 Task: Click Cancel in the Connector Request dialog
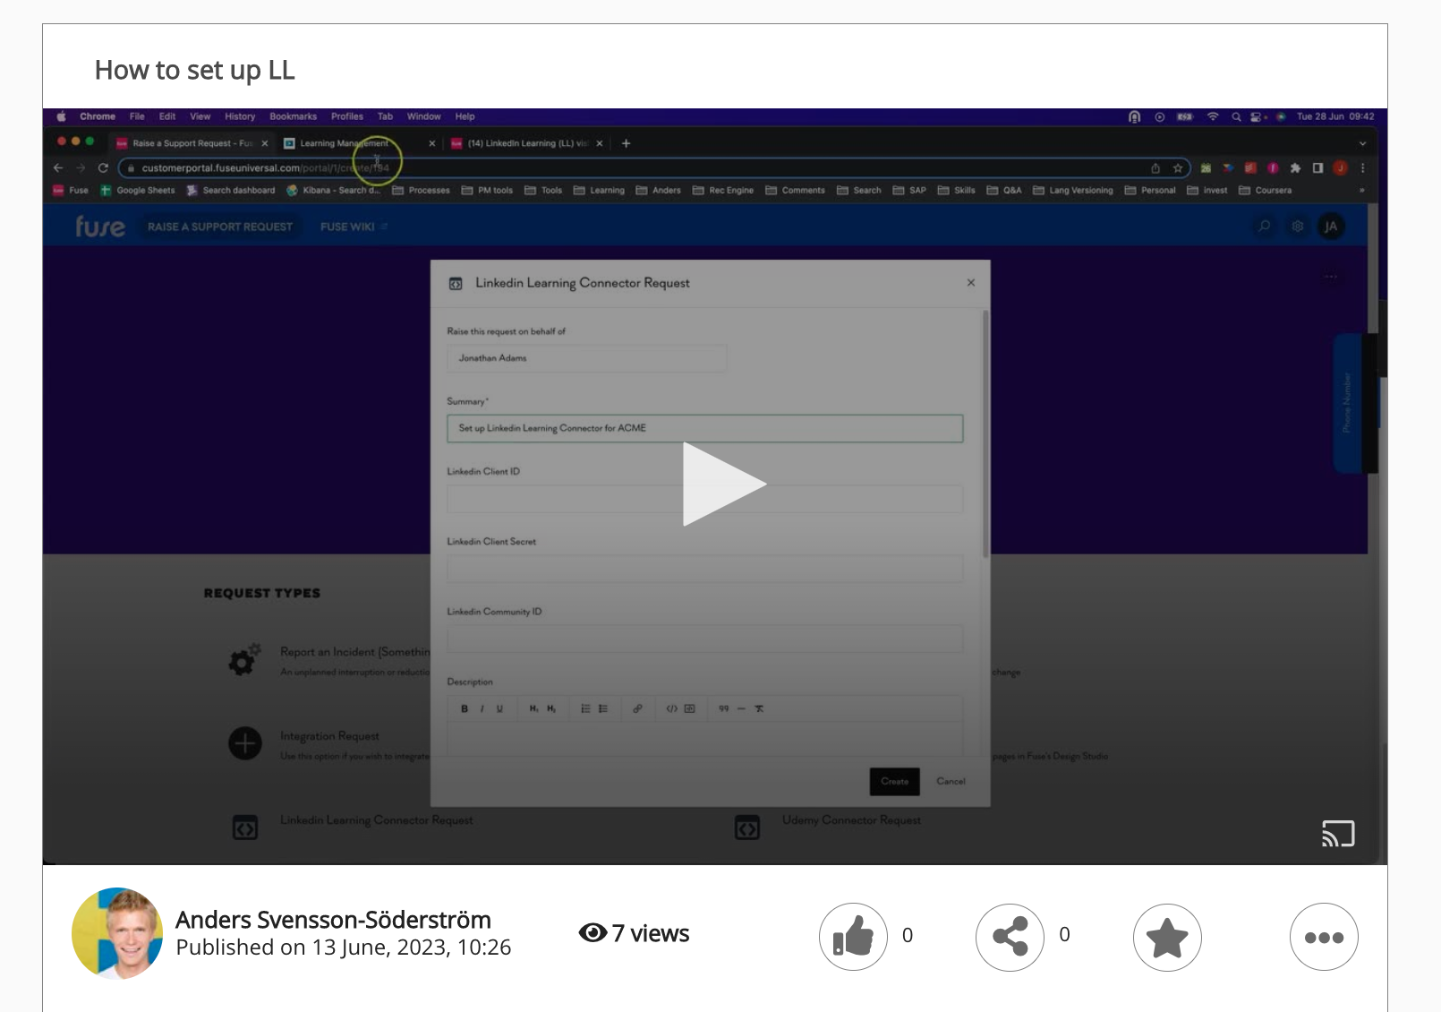[951, 781]
